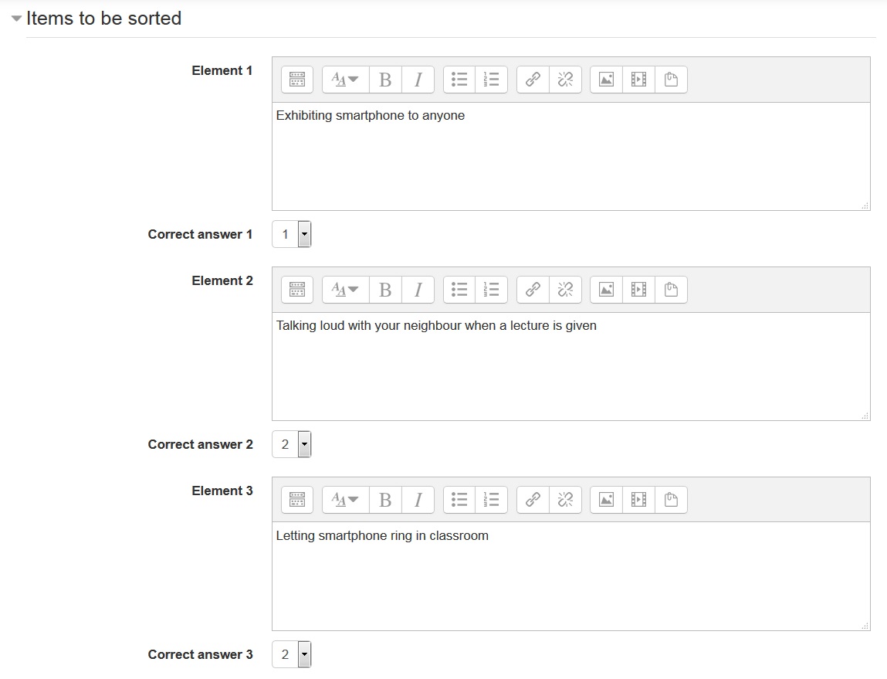Collapse the Items to be sorted section
Image resolution: width=887 pixels, height=679 pixels.
[17, 19]
